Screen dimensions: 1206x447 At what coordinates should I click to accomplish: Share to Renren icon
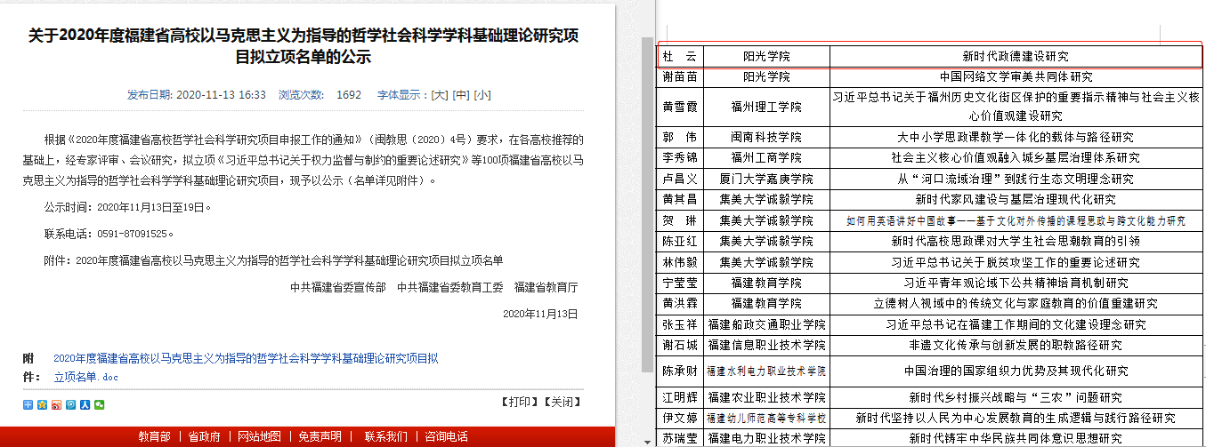click(85, 405)
